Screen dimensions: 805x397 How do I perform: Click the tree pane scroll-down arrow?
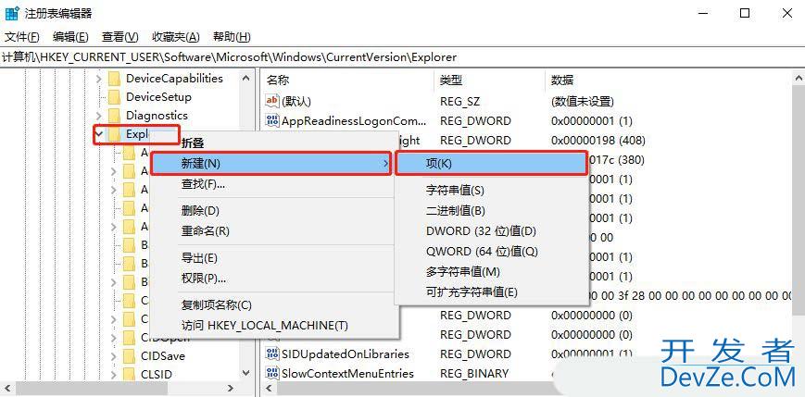[x=245, y=374]
